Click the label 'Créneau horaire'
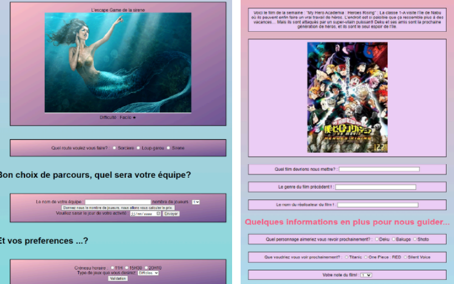 tap(91, 268)
